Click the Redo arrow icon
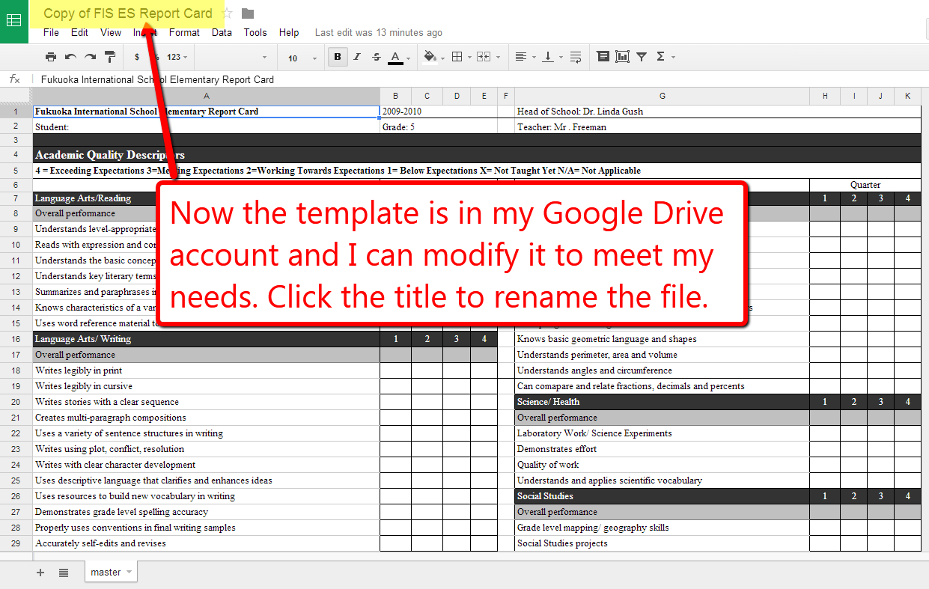This screenshot has height=589, width=929. click(x=90, y=57)
